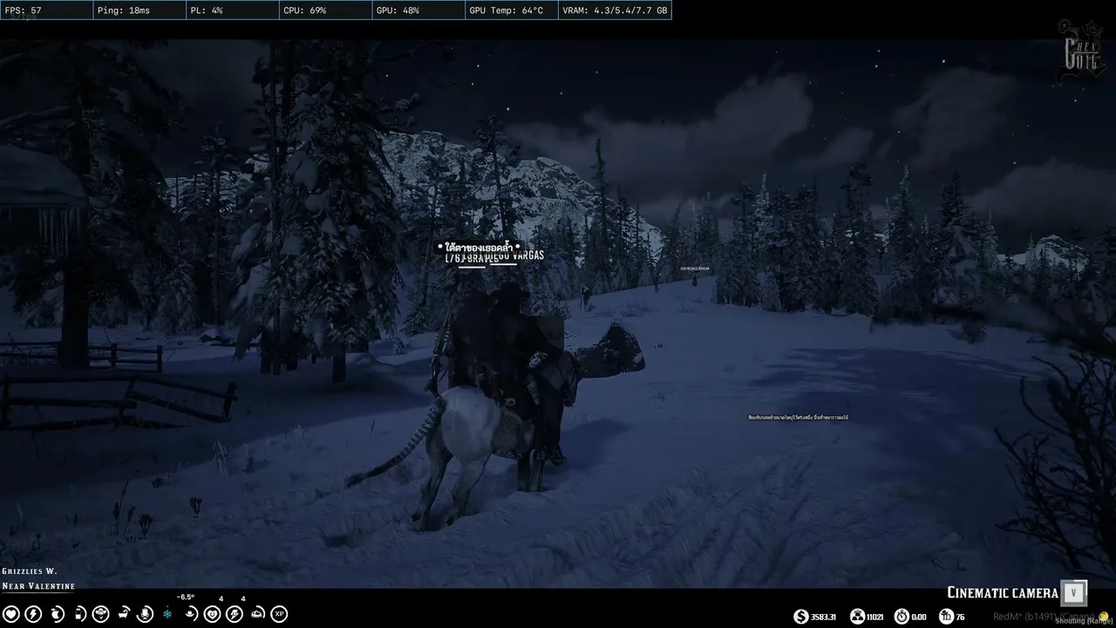Click the XP experience icon
The height and width of the screenshot is (628, 1116).
[279, 614]
